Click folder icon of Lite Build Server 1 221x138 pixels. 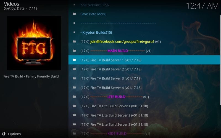[x=74, y=106]
